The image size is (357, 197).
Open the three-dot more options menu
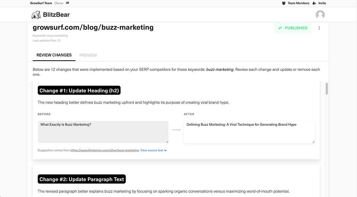319,28
